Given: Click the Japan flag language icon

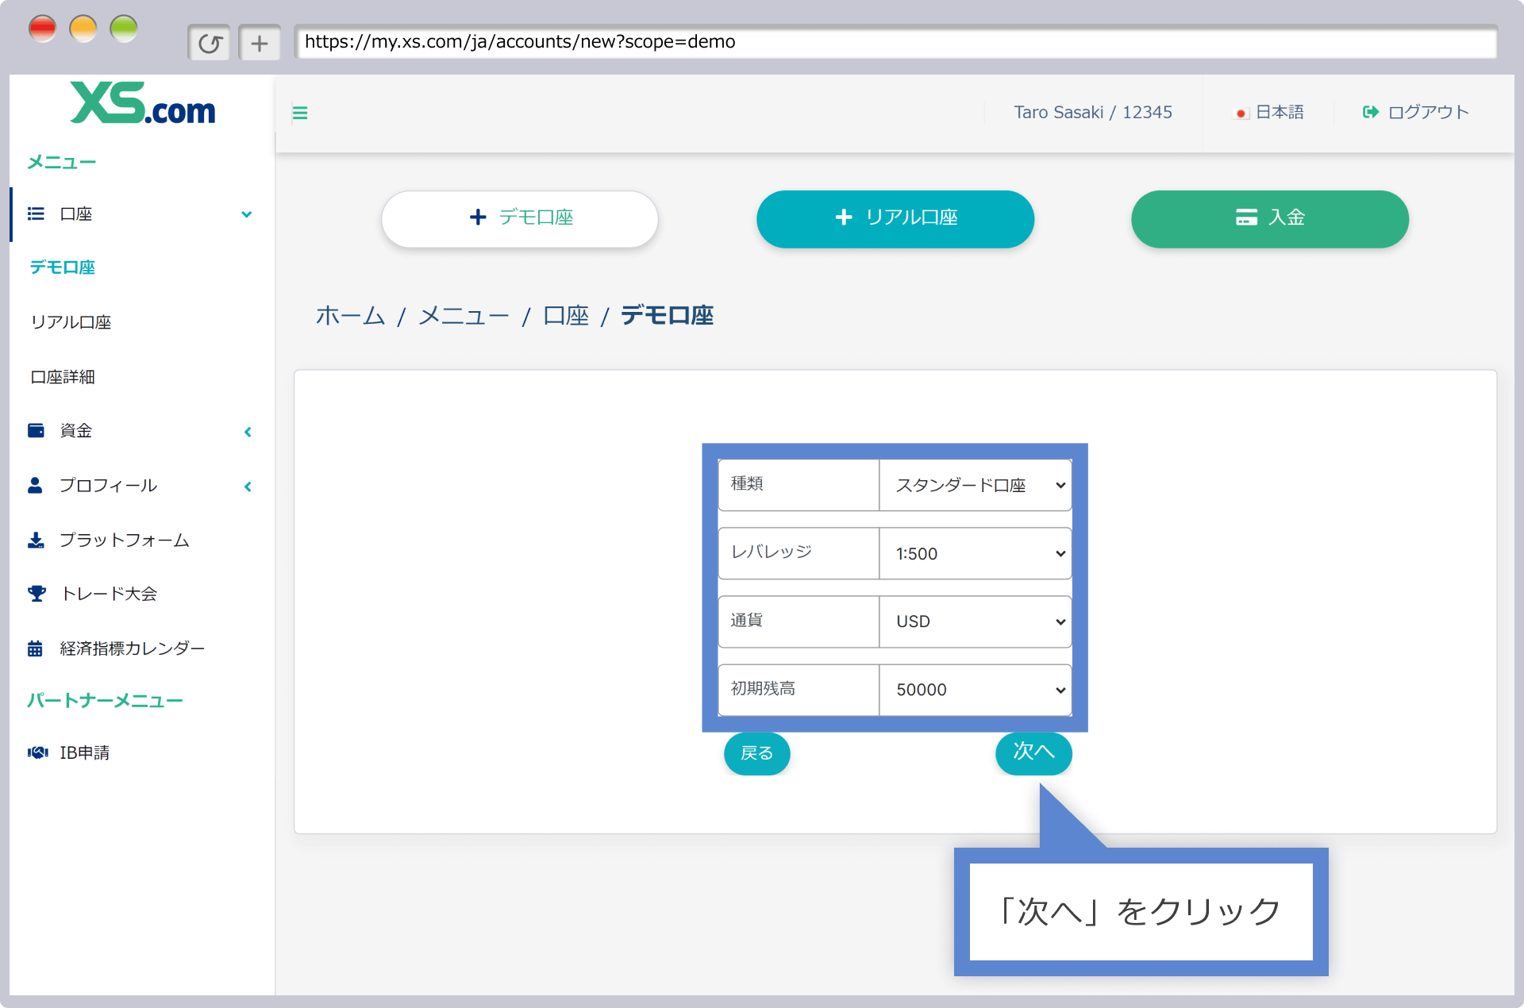Looking at the screenshot, I should tap(1241, 113).
